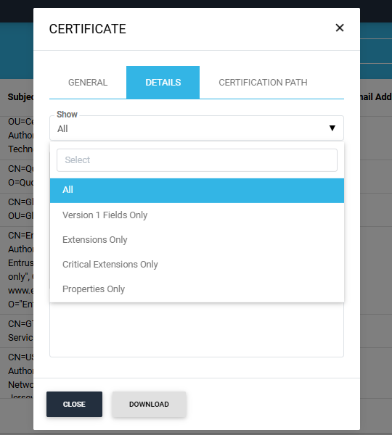Switch to the General tab
This screenshot has height=435, width=392.
pyautogui.click(x=88, y=83)
